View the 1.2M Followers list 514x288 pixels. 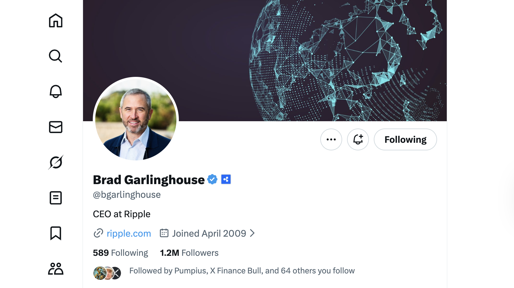click(x=189, y=252)
